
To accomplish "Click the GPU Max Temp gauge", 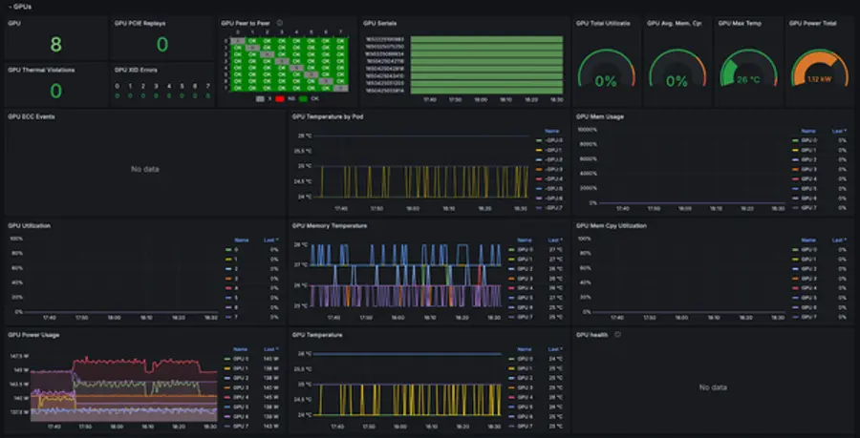I will [748, 73].
